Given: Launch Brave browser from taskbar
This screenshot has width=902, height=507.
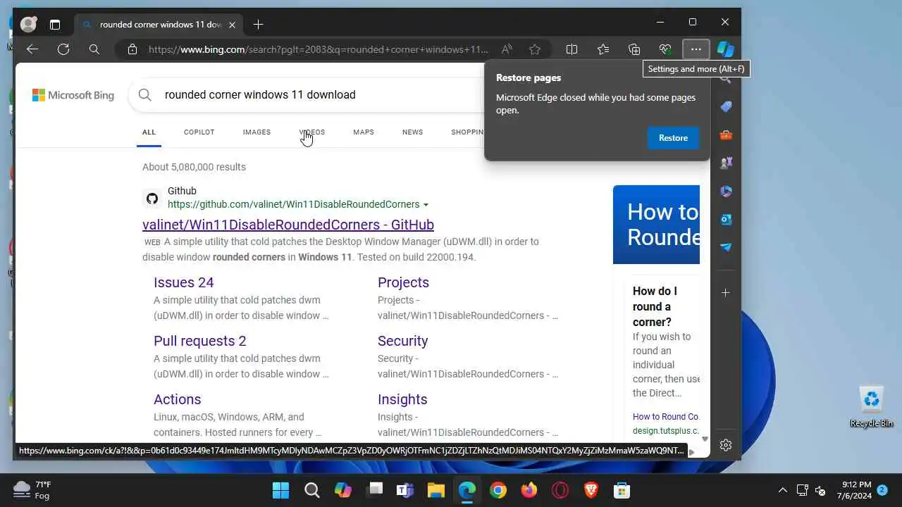Looking at the screenshot, I should click(x=591, y=490).
